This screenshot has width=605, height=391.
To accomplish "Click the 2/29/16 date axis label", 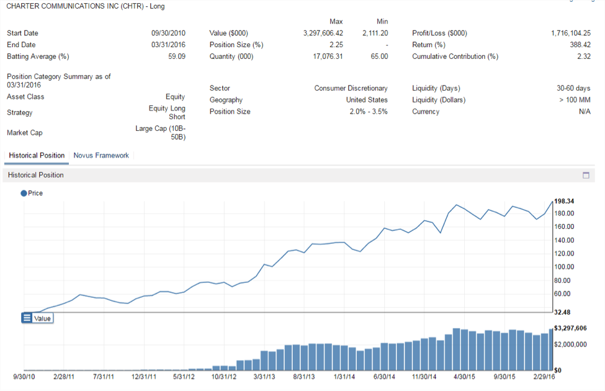I will [x=544, y=377].
